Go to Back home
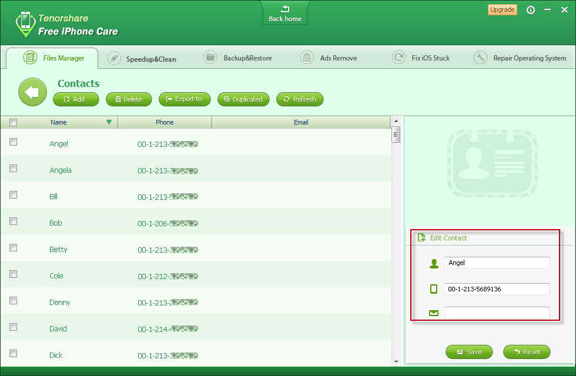The height and width of the screenshot is (376, 576). pyautogui.click(x=285, y=14)
